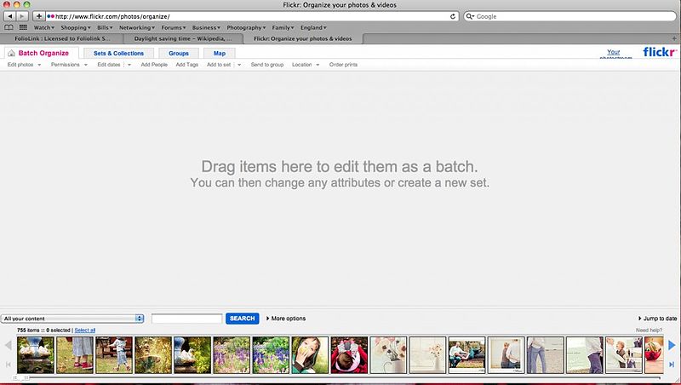This screenshot has width=681, height=385.
Task: Click the SEARCH button
Action: point(243,319)
